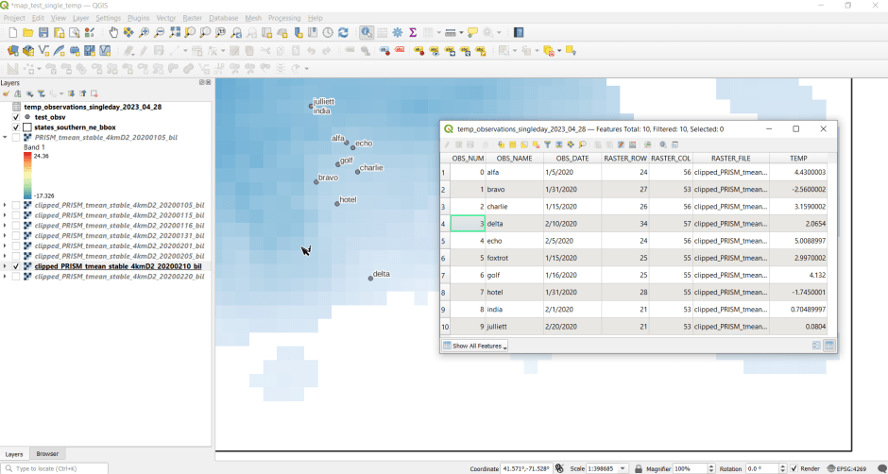Open Toolbox via the gear icon
The width and height of the screenshot is (888, 474).
[397, 33]
